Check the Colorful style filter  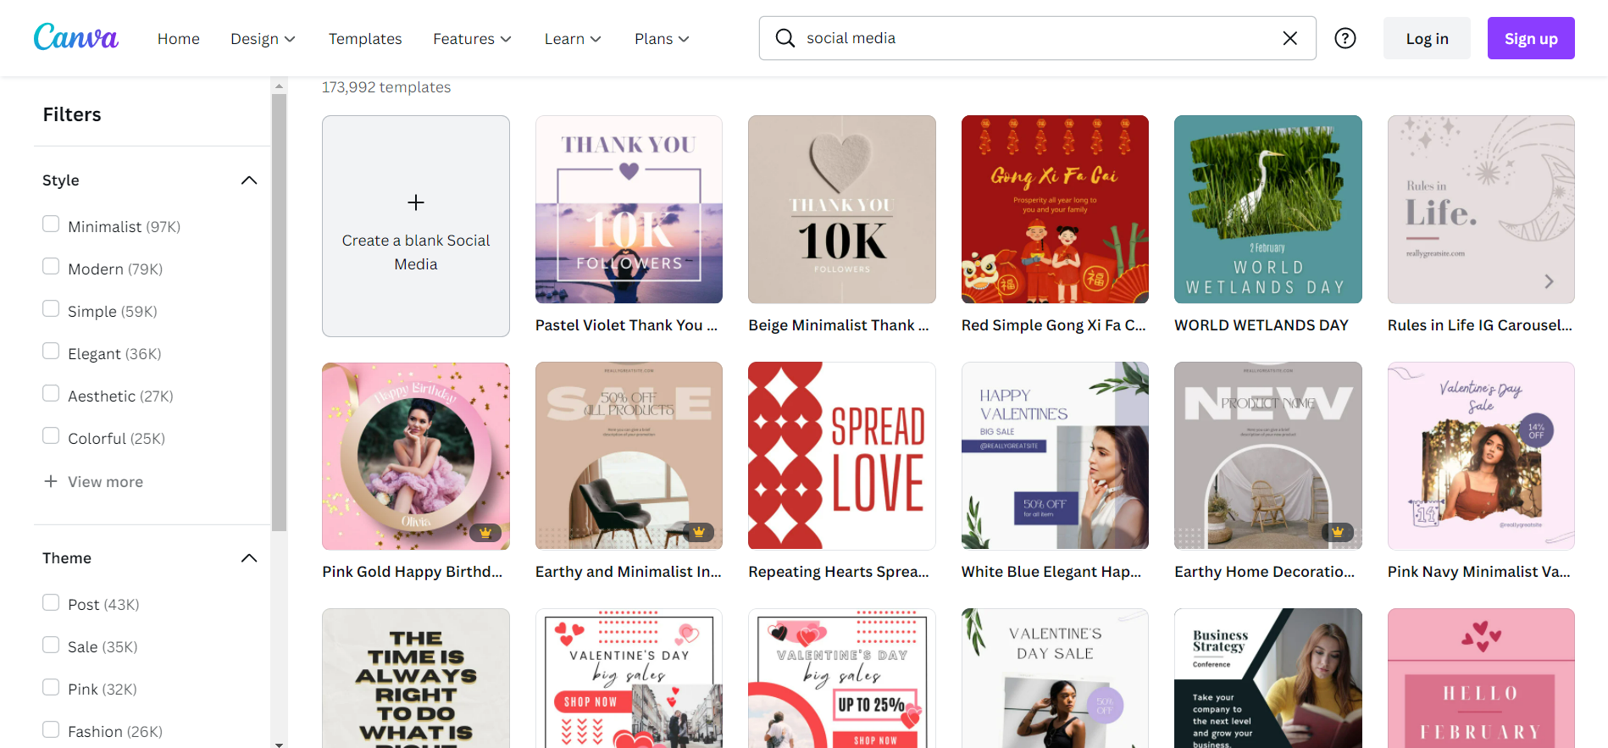click(x=51, y=436)
